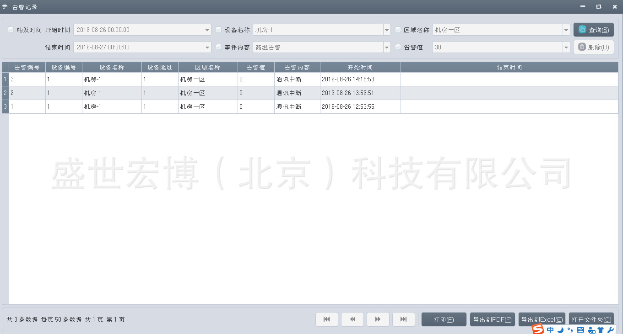Toggle Sogou punctuation mode icon
623x334 pixels.
click(570, 330)
